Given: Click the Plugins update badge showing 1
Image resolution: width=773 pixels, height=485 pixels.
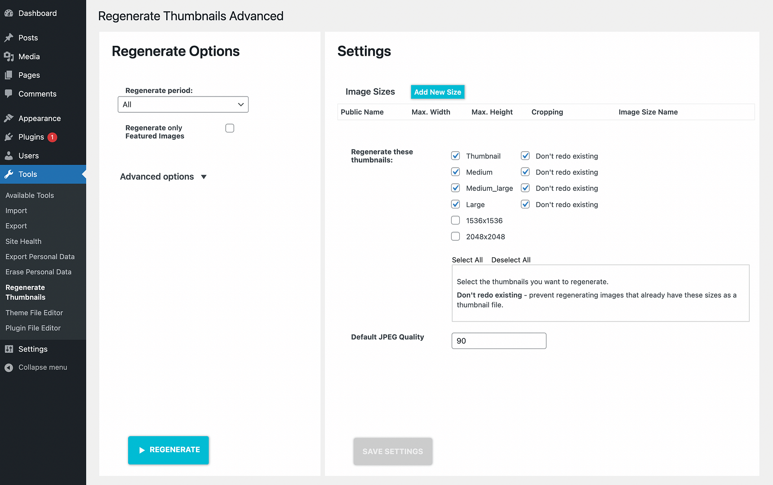Looking at the screenshot, I should coord(52,137).
